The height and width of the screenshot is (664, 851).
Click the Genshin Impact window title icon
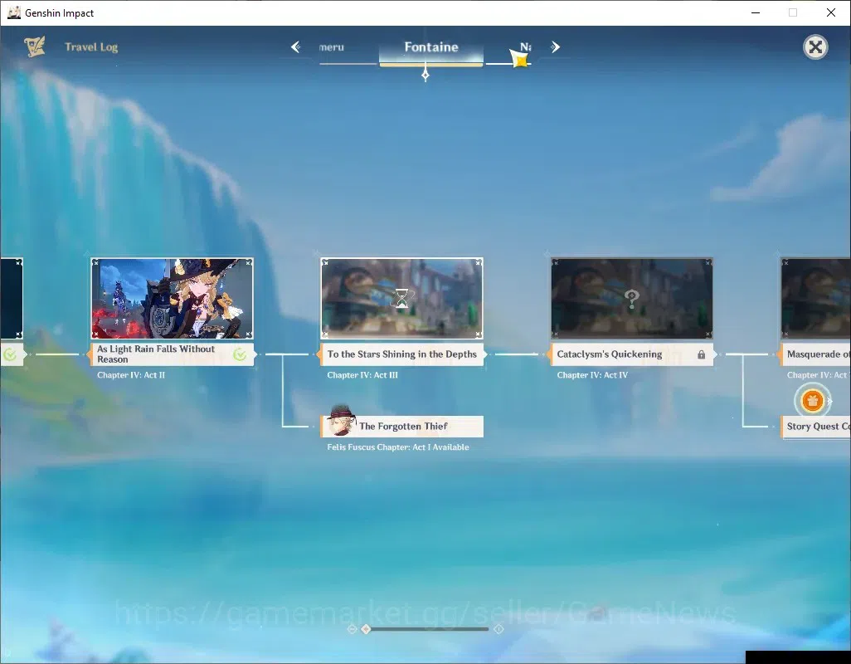coord(13,12)
